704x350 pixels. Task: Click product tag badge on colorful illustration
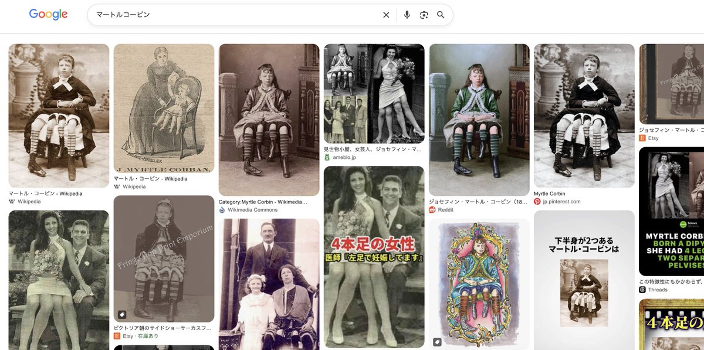[x=438, y=342]
